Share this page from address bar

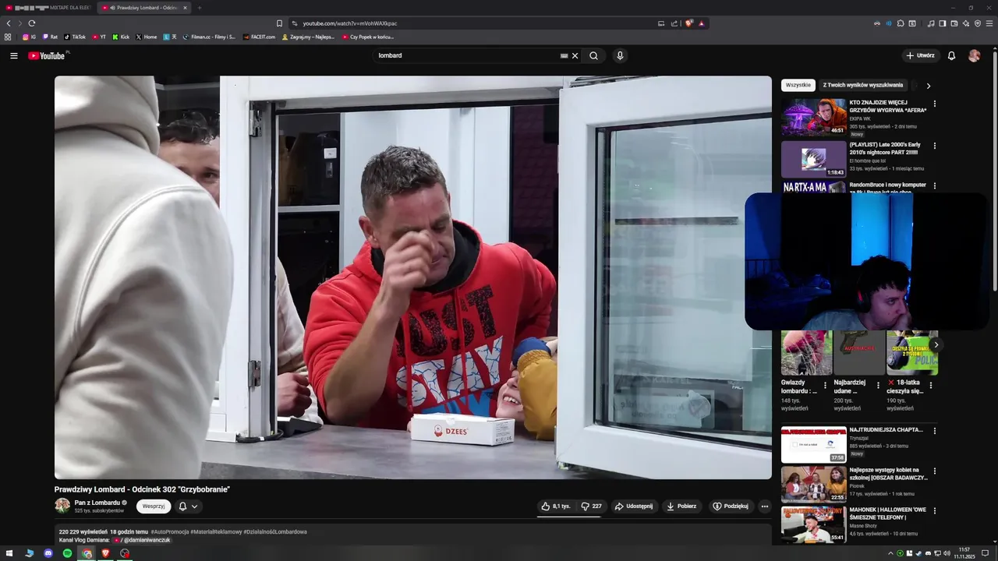[674, 23]
